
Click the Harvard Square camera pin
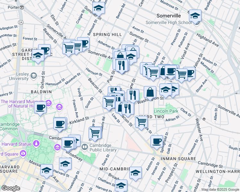point(23,154)
